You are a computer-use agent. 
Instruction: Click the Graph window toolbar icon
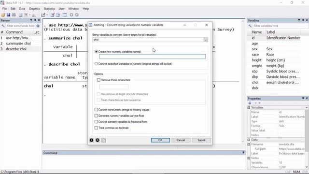tap(34, 15)
